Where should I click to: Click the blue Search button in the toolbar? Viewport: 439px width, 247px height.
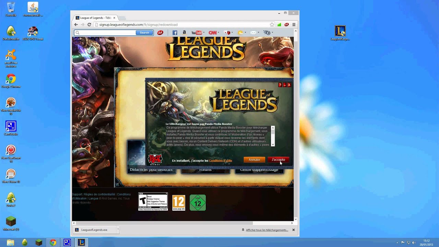[x=144, y=33]
